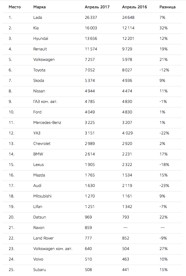This screenshot has width=186, height=276.
Task: Click the Land Rover brand cell
Action: point(43,238)
